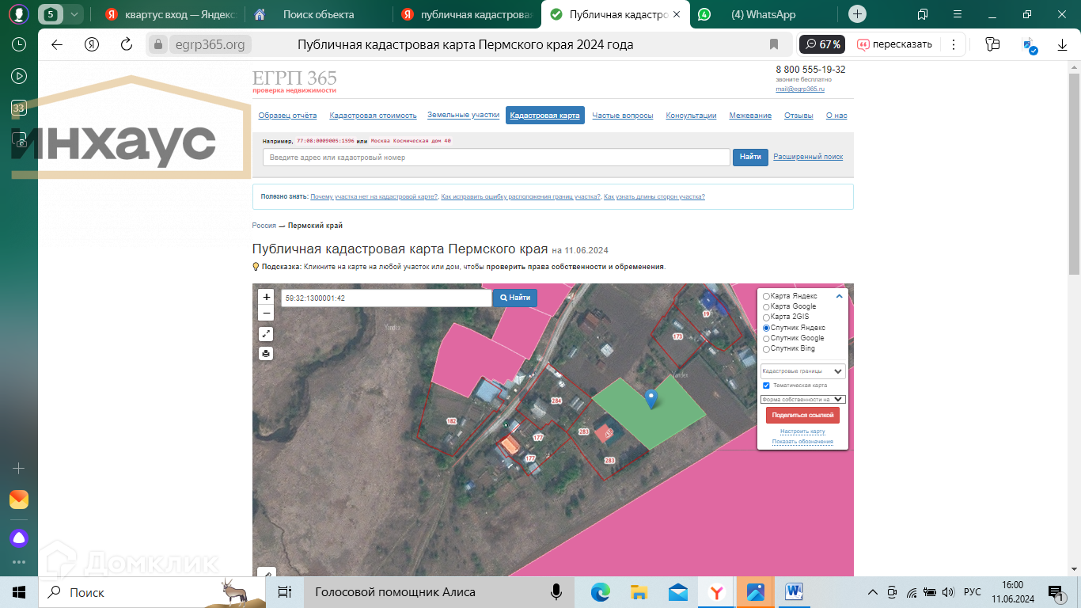
Task: Open the page zoom 67% control
Action: 821,44
